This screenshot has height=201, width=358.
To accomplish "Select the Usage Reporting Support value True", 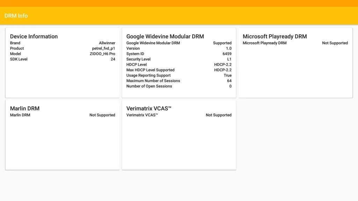I will click(228, 75).
